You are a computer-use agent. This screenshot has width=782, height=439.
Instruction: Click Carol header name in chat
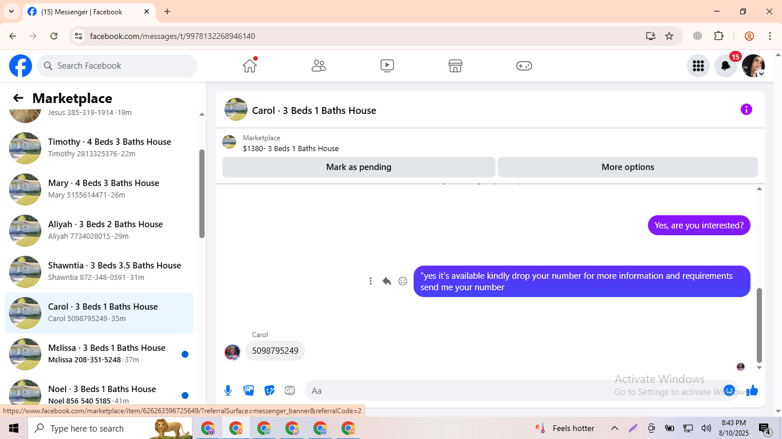(314, 110)
